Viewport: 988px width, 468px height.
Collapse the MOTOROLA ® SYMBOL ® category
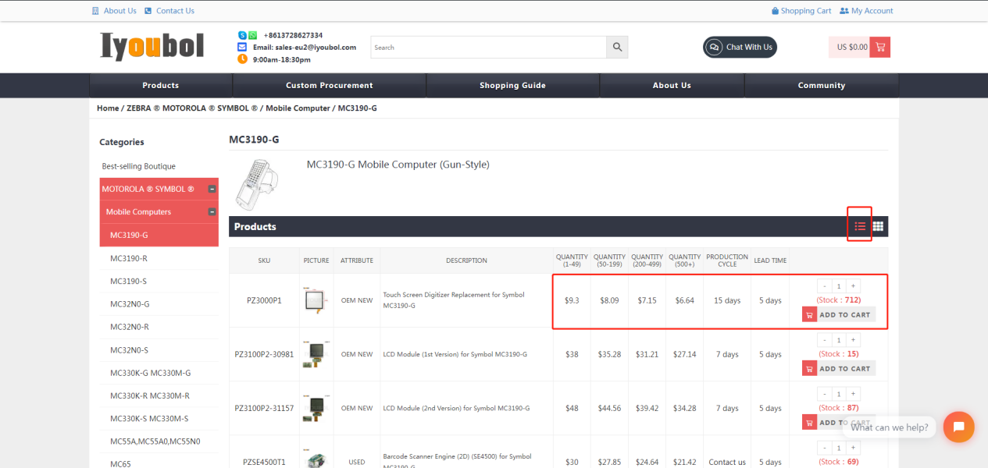pos(212,190)
